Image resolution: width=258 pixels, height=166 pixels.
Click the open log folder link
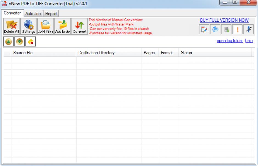[230, 41]
